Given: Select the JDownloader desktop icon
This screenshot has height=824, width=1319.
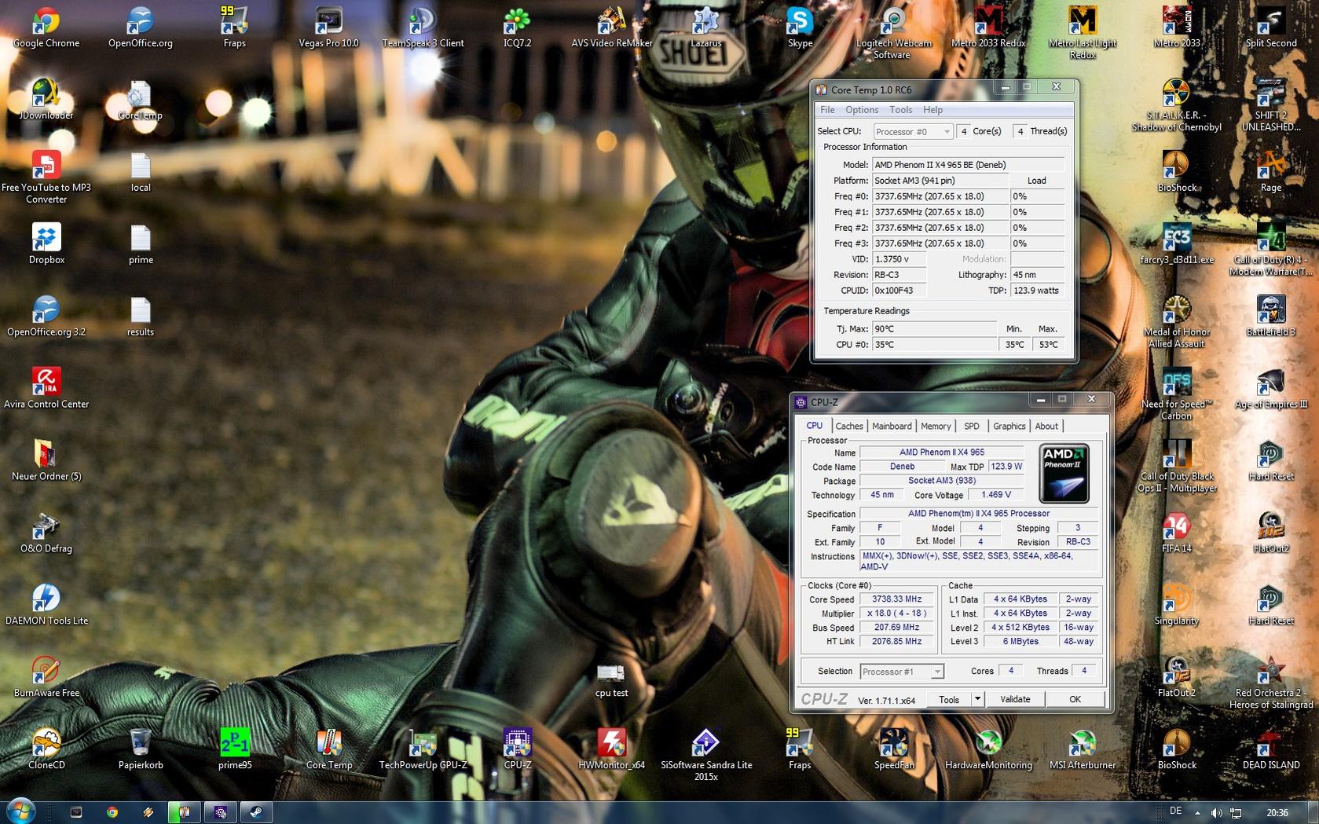Looking at the screenshot, I should pos(46,100).
